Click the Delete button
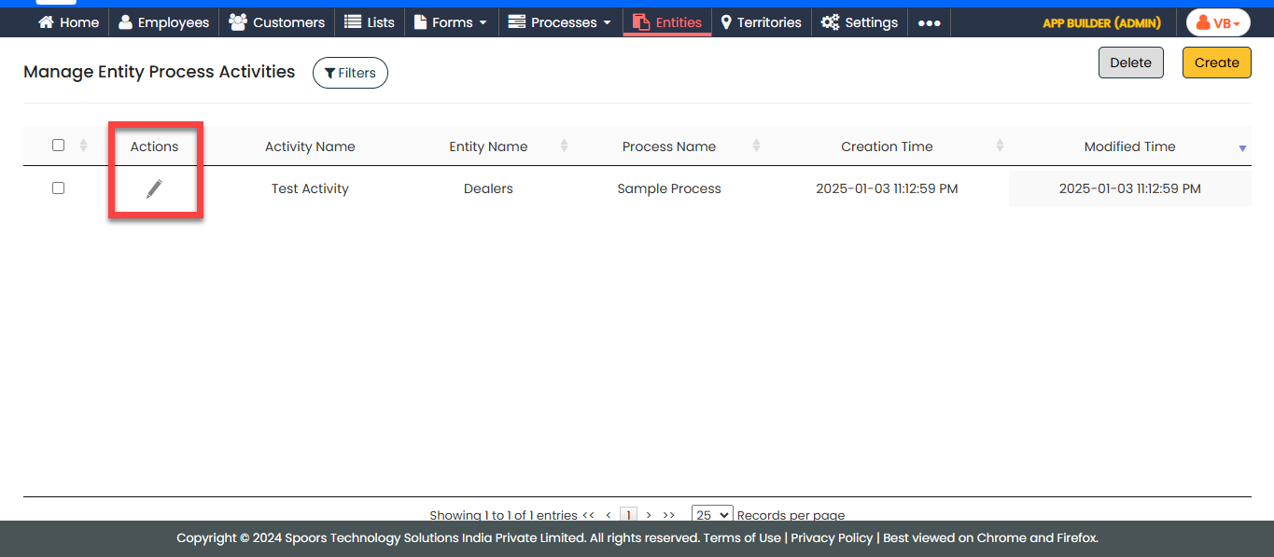Image resolution: width=1274 pixels, height=557 pixels. pyautogui.click(x=1130, y=63)
